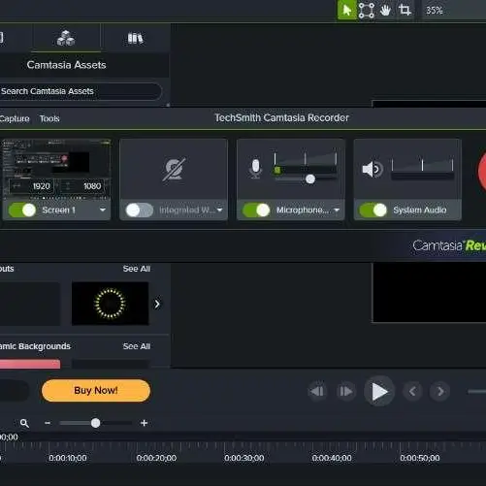Open the Library books tab
486x486 pixels.
tap(135, 38)
